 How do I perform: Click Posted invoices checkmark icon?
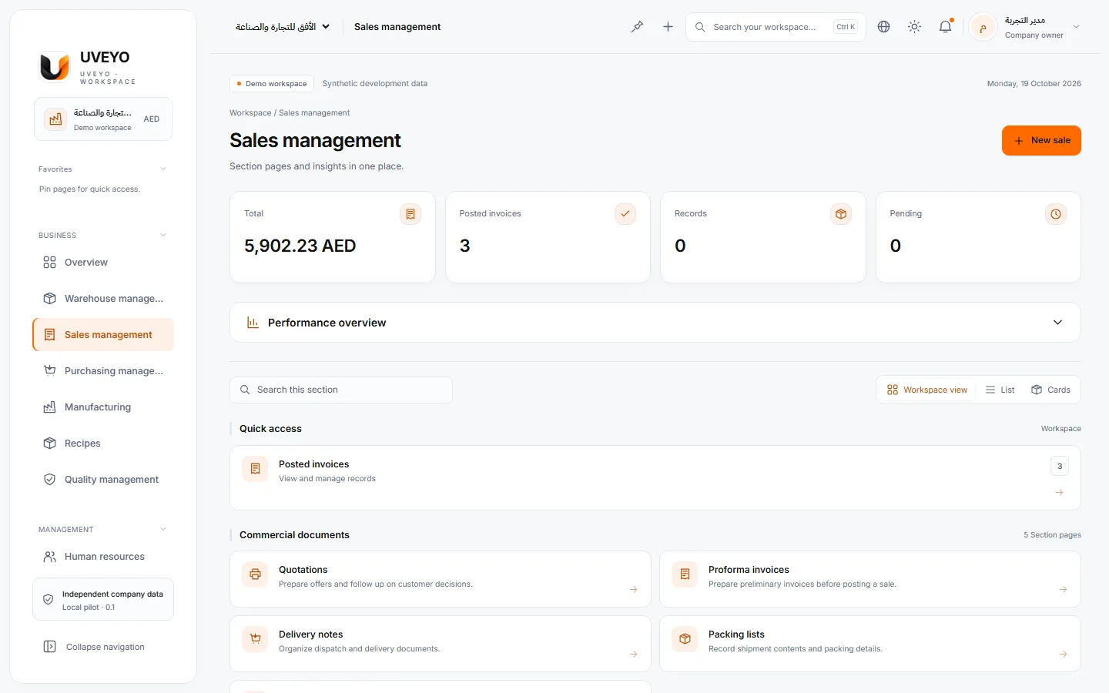tap(625, 214)
